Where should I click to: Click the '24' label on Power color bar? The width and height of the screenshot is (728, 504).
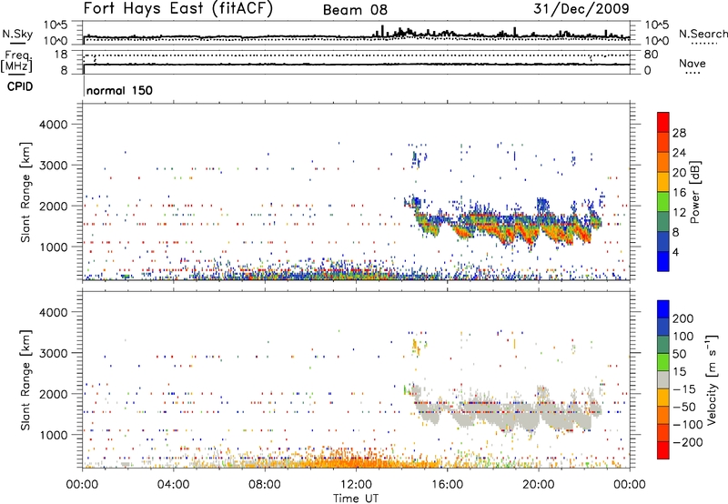point(679,153)
